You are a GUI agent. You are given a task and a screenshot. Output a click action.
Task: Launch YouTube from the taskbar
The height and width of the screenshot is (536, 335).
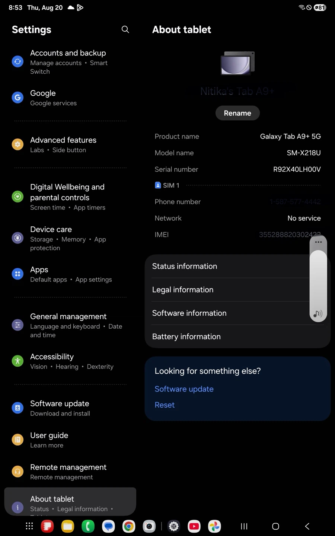194,526
